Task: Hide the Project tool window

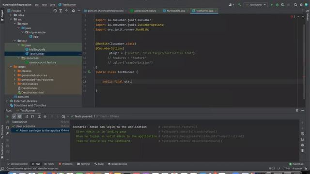Action: 79,11
